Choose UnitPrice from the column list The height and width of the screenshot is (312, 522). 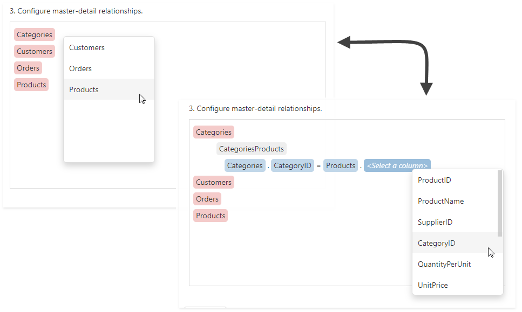pos(433,285)
